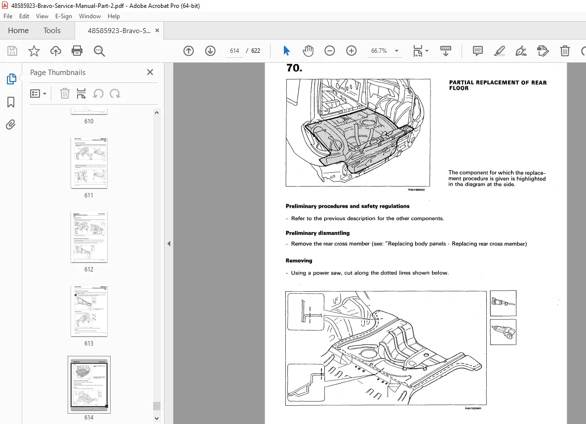This screenshot has height=424, width=586.
Task: Activate the Hand pan tool
Action: 308,51
